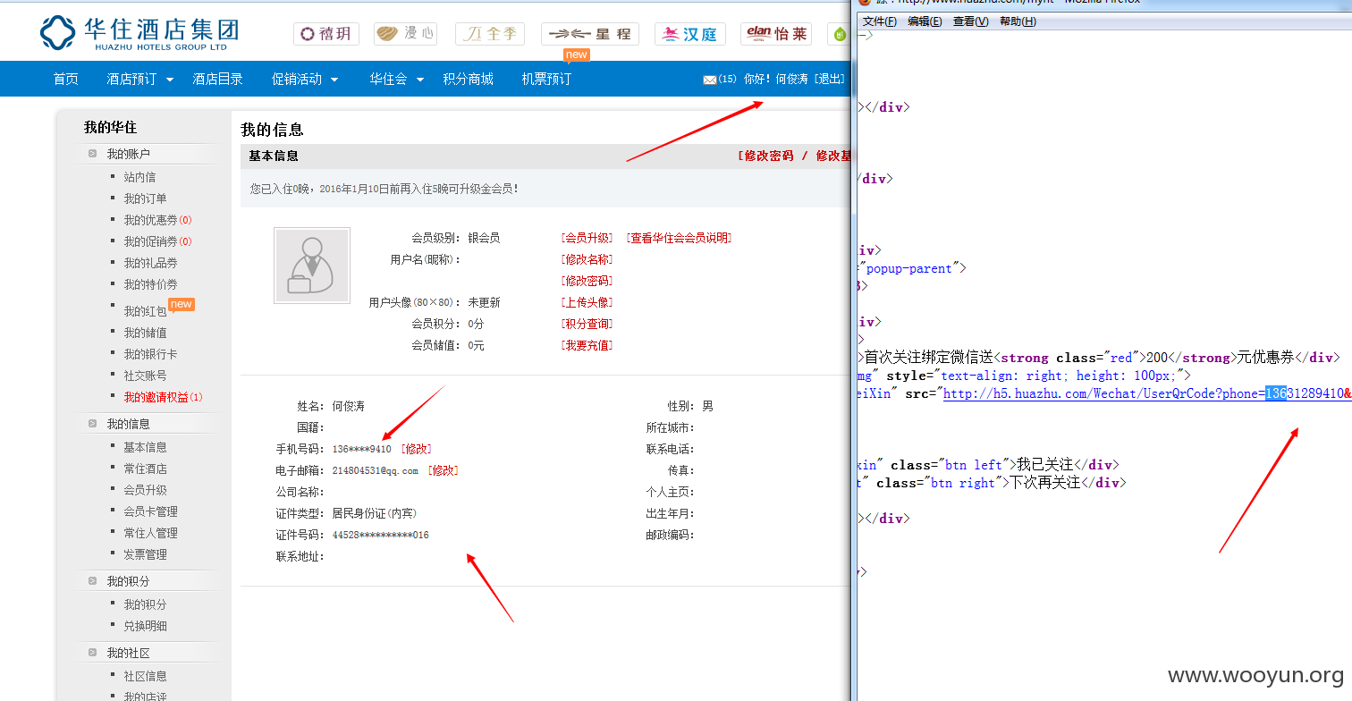Open 我的促销券 in the sidebar

pyautogui.click(x=157, y=241)
